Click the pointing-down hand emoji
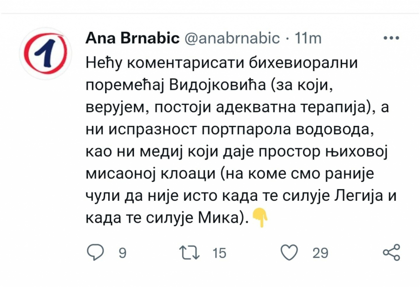The image size is (420, 287). point(260,218)
